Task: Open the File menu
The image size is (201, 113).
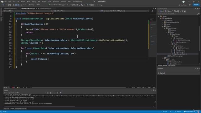Action: pos(6,2)
